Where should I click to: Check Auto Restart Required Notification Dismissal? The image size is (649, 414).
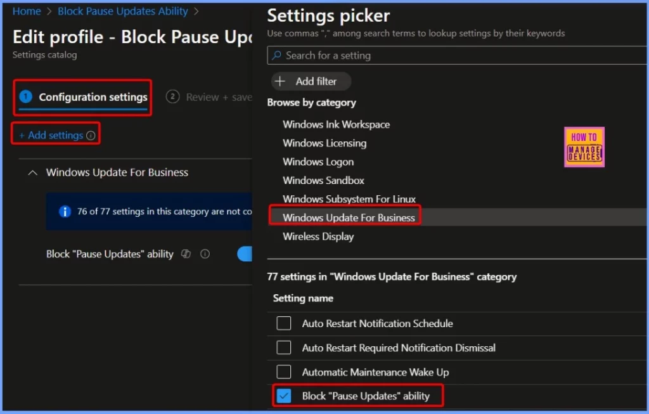point(284,348)
